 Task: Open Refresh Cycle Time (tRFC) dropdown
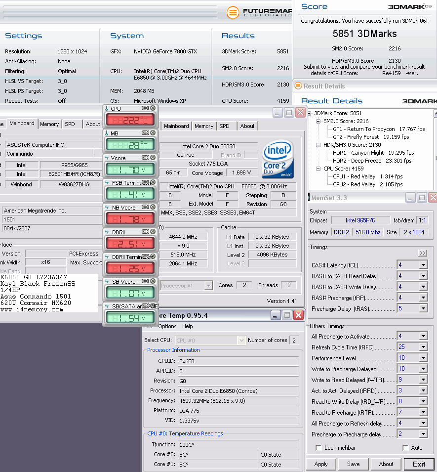(x=423, y=347)
